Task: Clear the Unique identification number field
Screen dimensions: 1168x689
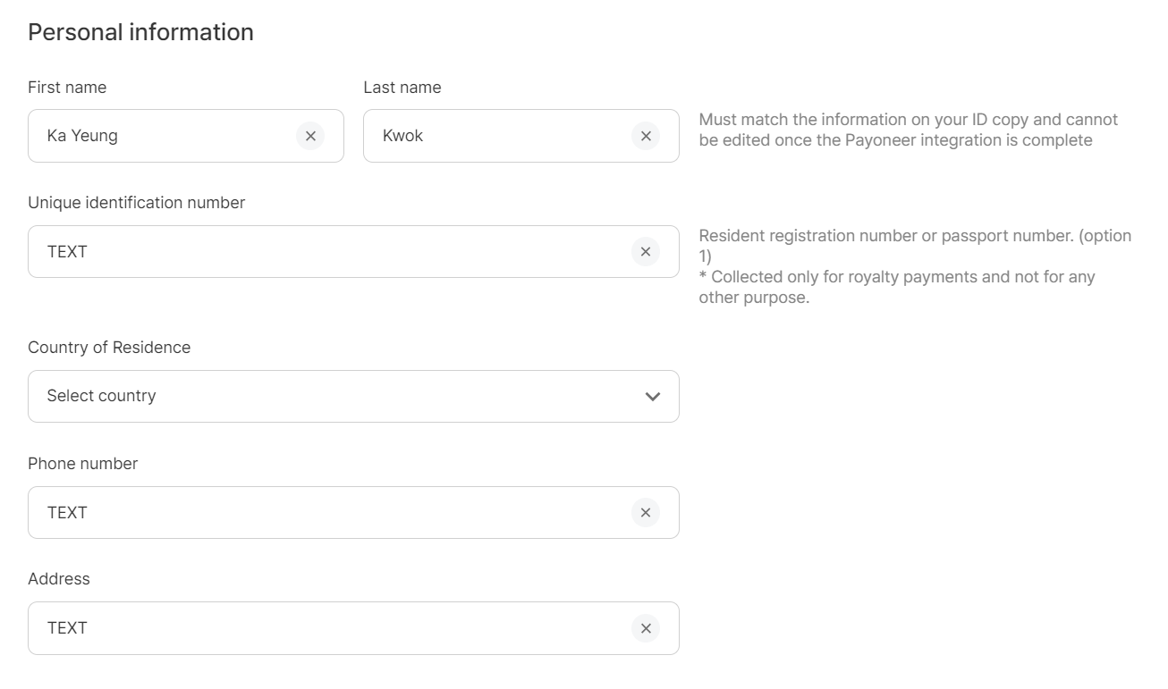Action: (x=645, y=252)
